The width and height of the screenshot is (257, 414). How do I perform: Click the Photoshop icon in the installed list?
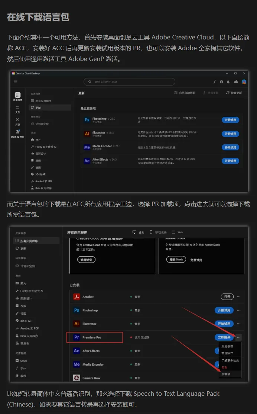[77, 310]
